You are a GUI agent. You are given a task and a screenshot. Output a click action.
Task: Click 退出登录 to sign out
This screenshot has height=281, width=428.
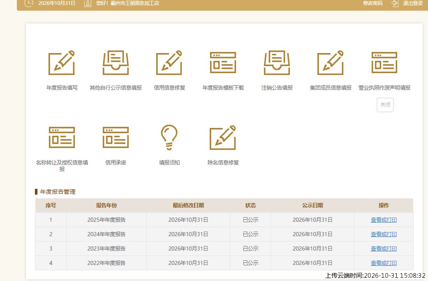(x=413, y=3)
